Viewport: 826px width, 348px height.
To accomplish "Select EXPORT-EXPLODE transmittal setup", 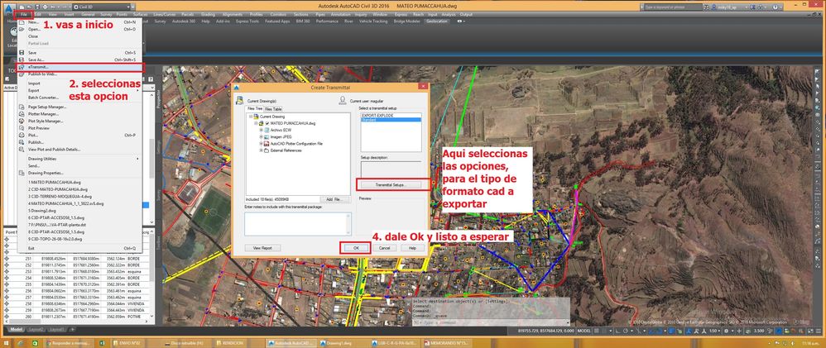I will [x=391, y=115].
